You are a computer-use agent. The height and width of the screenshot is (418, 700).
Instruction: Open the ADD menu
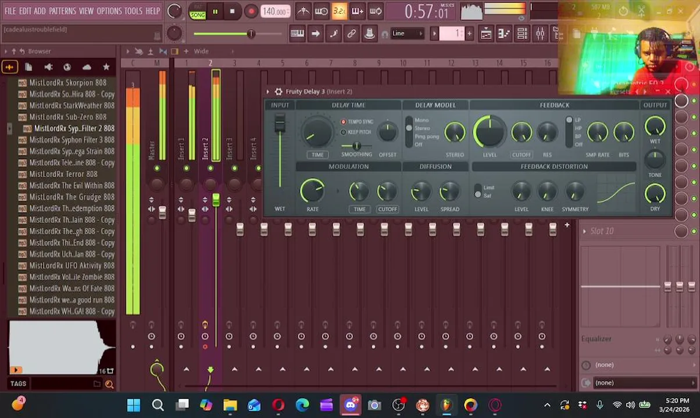(x=40, y=11)
